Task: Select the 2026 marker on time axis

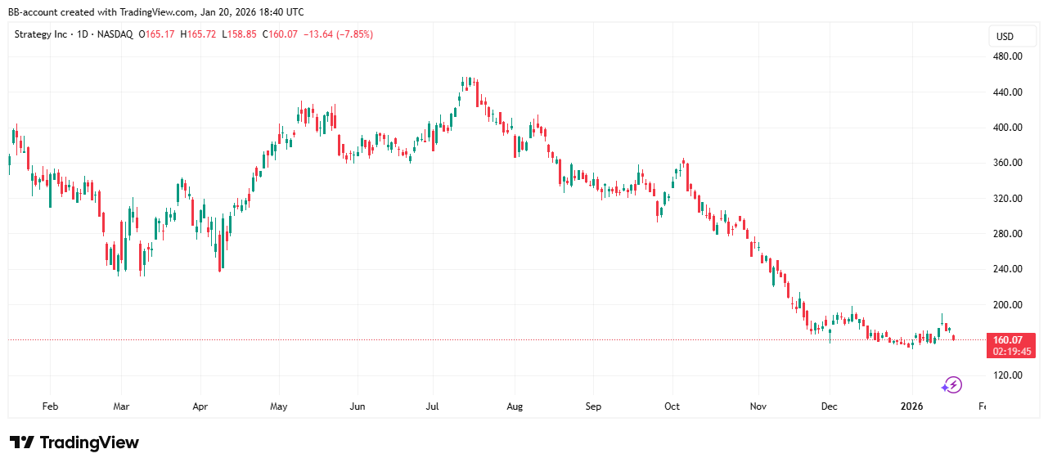Action: (x=912, y=406)
